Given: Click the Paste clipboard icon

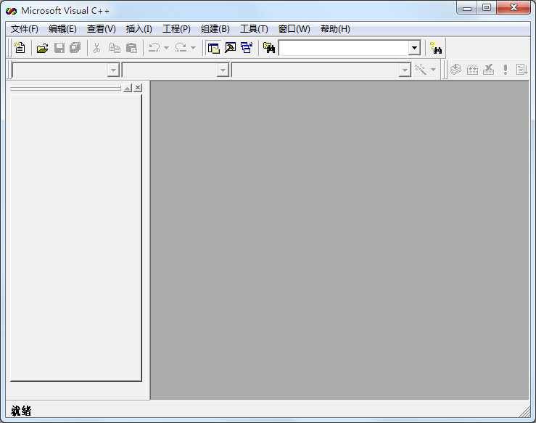Looking at the screenshot, I should pyautogui.click(x=131, y=48).
